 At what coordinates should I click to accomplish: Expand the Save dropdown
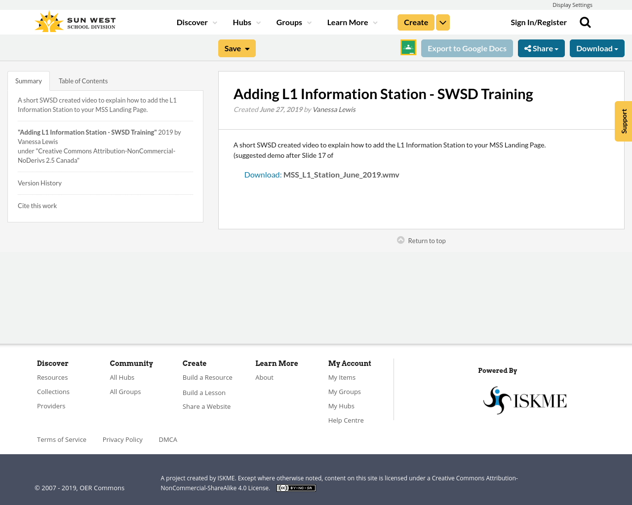(x=237, y=48)
